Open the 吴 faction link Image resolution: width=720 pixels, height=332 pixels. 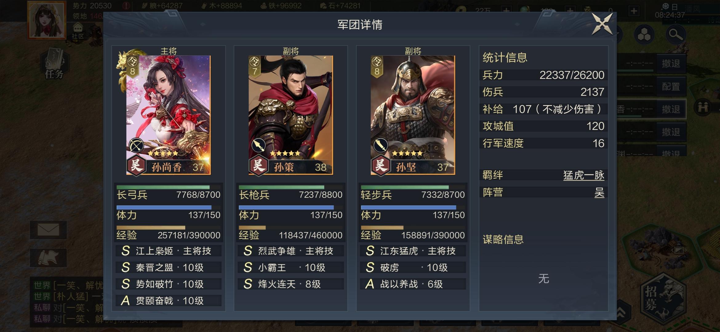[x=599, y=192]
